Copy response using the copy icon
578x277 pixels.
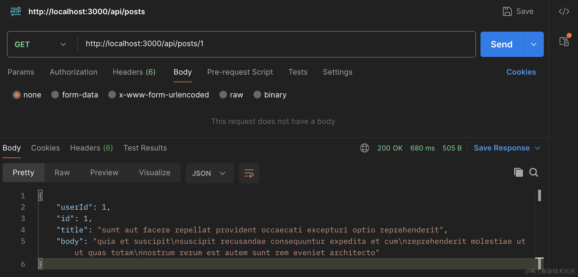(518, 172)
